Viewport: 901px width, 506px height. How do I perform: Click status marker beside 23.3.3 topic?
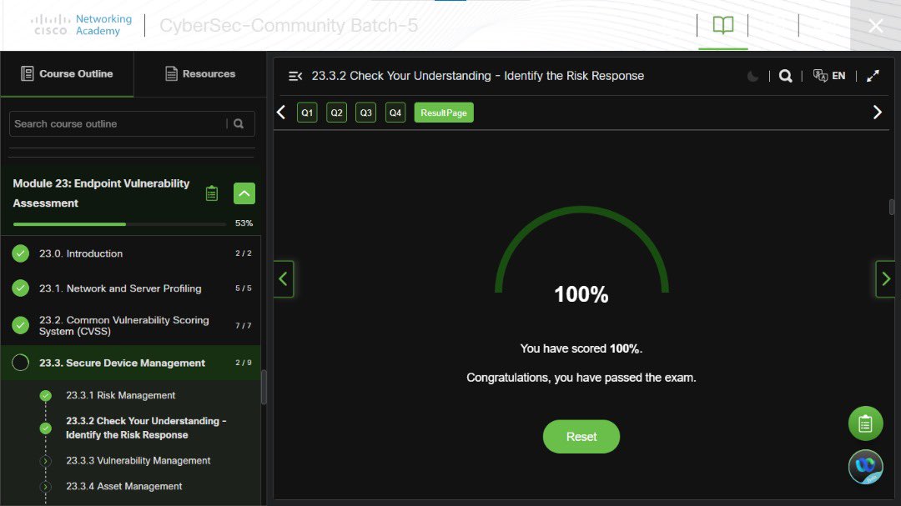pyautogui.click(x=45, y=461)
